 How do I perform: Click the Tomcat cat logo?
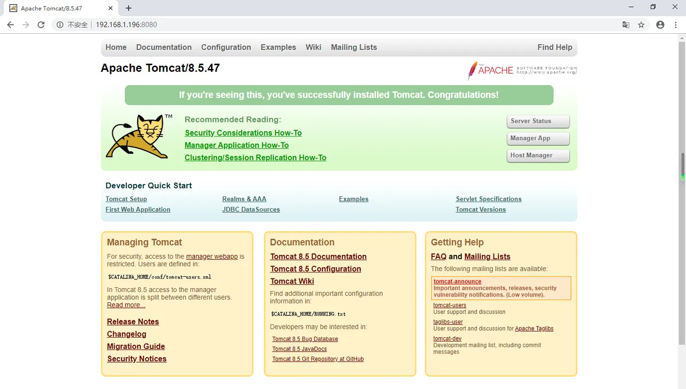(x=137, y=137)
